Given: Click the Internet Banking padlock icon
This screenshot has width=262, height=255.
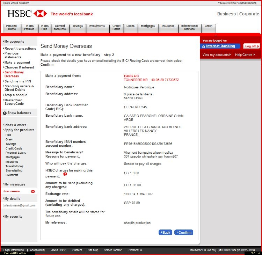Looking at the screenshot, I should (203, 46).
